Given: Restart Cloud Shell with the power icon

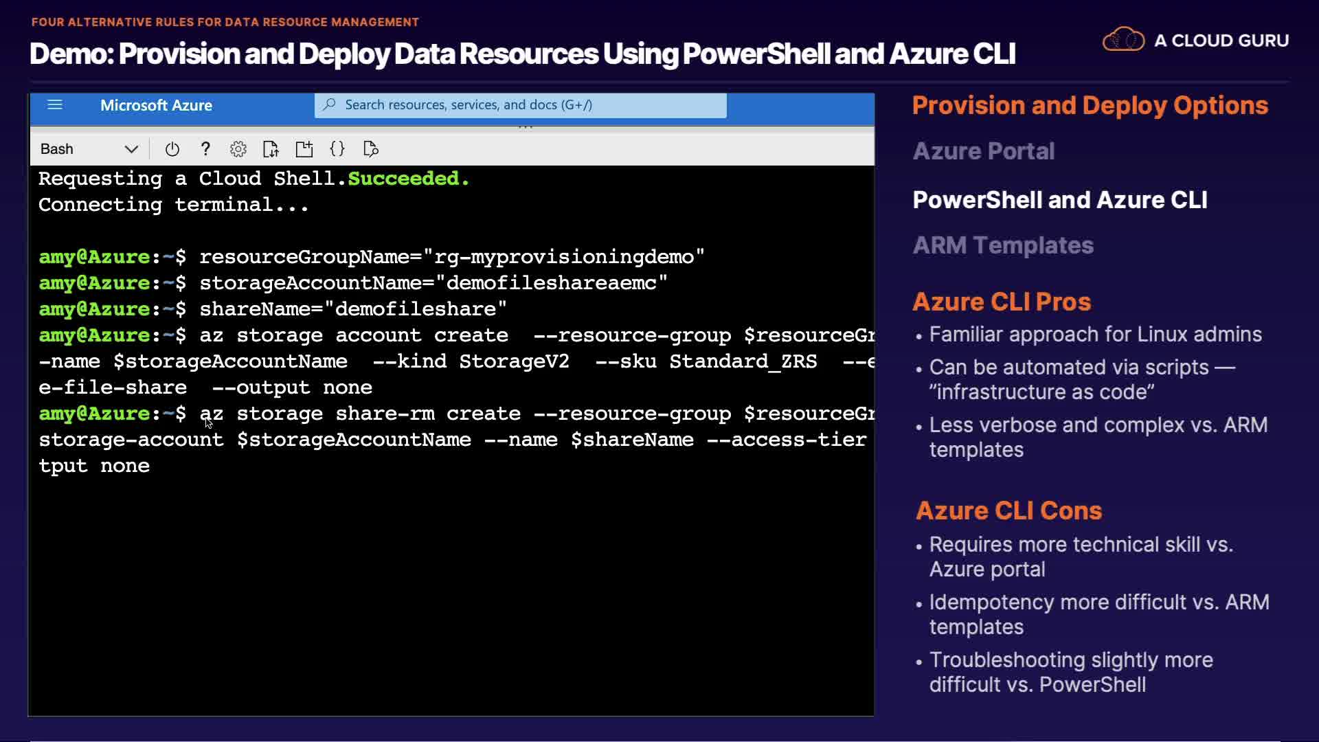Looking at the screenshot, I should pos(172,149).
